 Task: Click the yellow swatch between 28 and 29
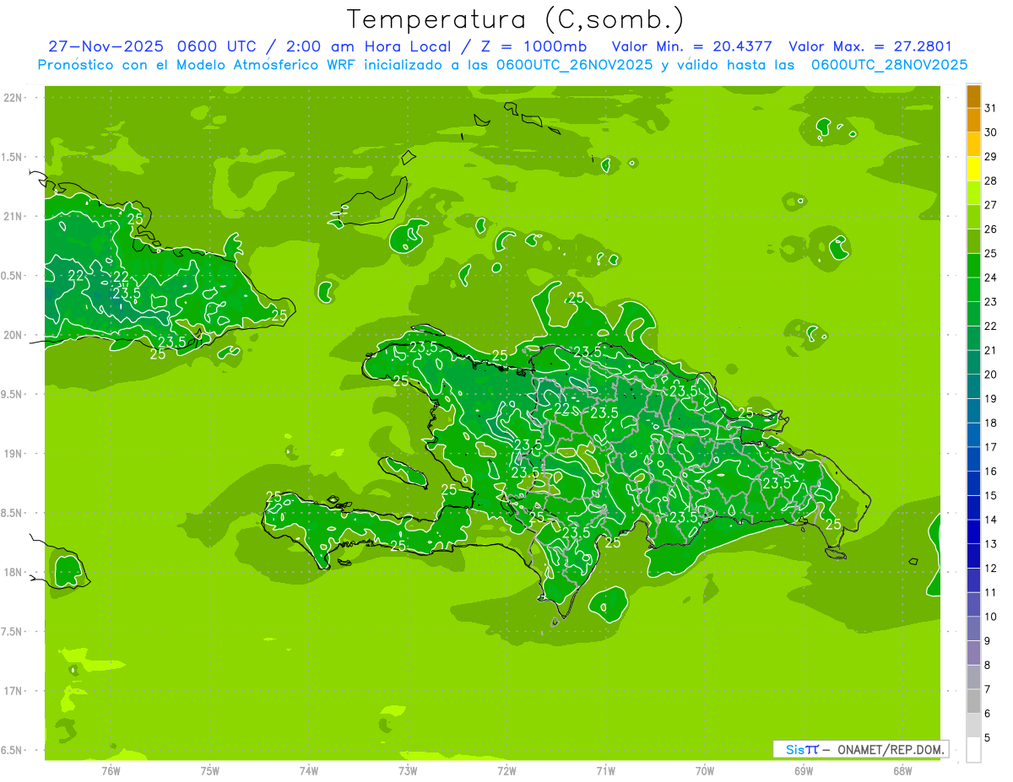coord(973,169)
